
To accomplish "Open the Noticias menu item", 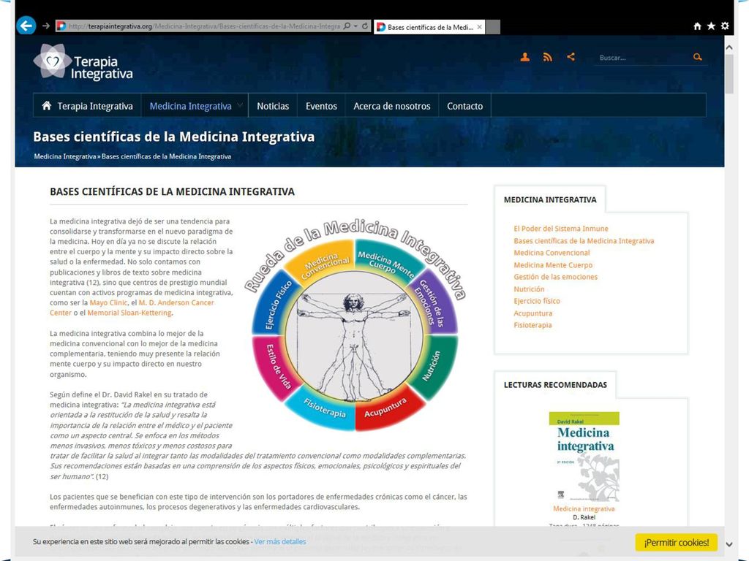I will (273, 107).
